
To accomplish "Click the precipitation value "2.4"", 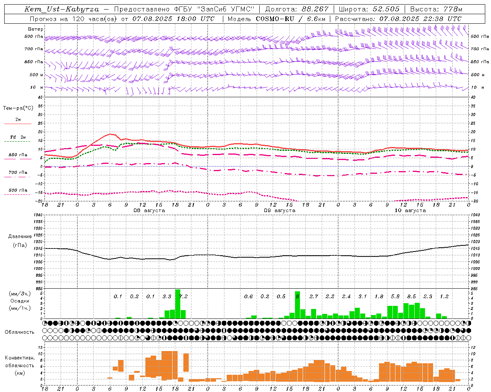I will coord(346,297).
